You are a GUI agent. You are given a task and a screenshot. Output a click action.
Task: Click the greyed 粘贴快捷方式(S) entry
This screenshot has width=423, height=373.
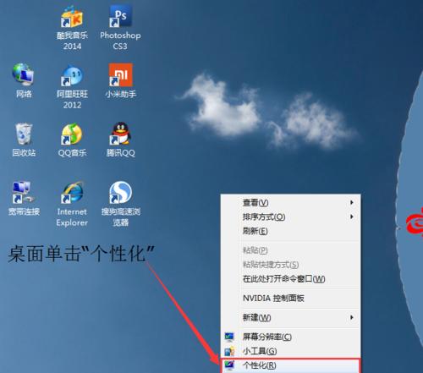point(290,265)
